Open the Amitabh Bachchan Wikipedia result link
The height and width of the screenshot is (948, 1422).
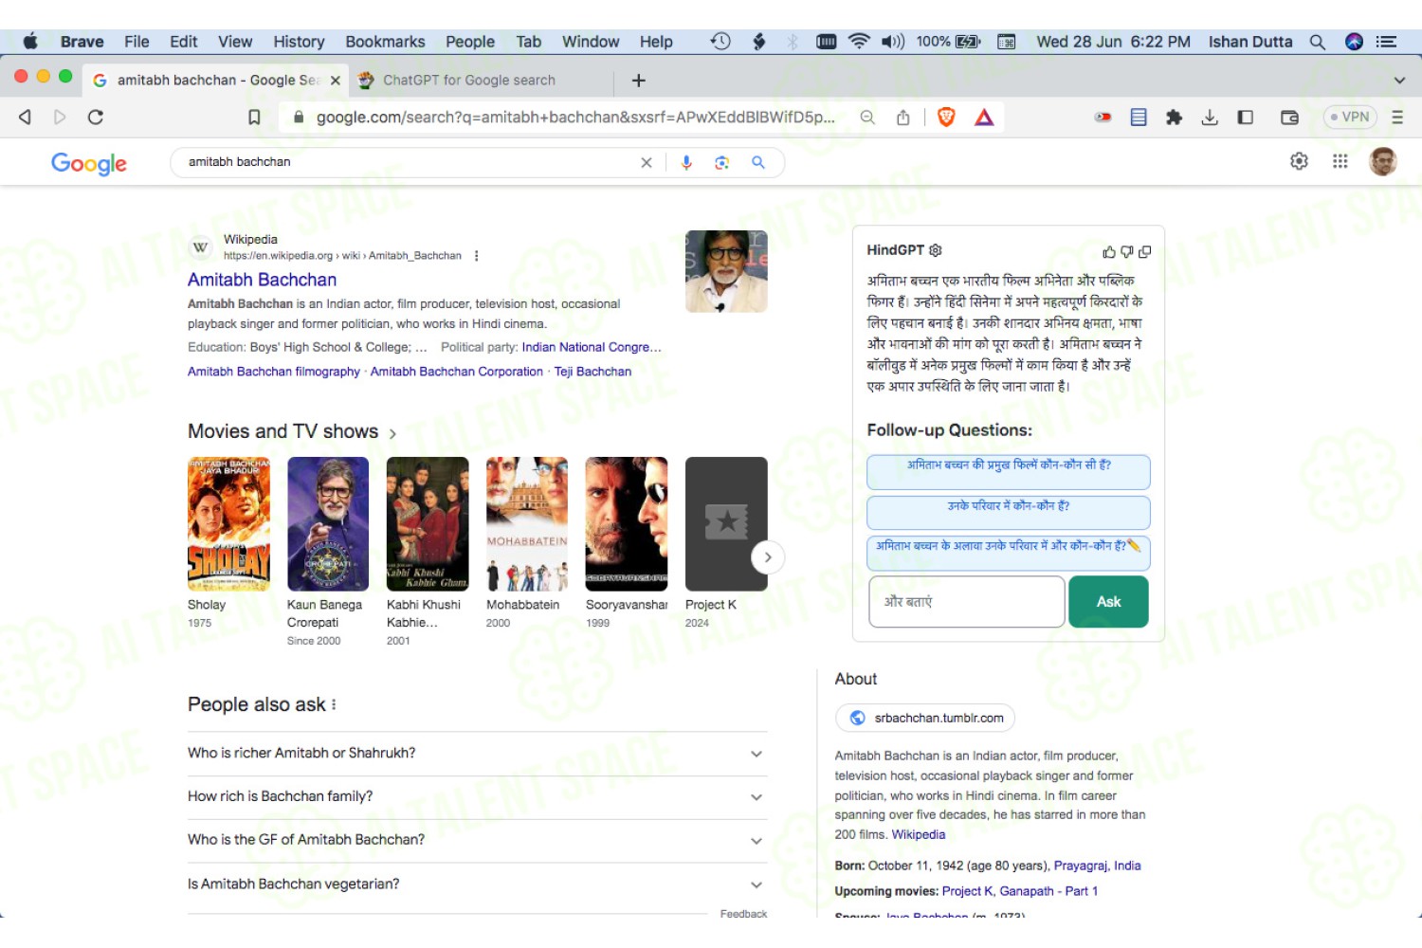pos(262,280)
